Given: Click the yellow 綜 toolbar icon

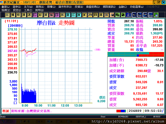Looking at the screenshot, I should [40, 15].
